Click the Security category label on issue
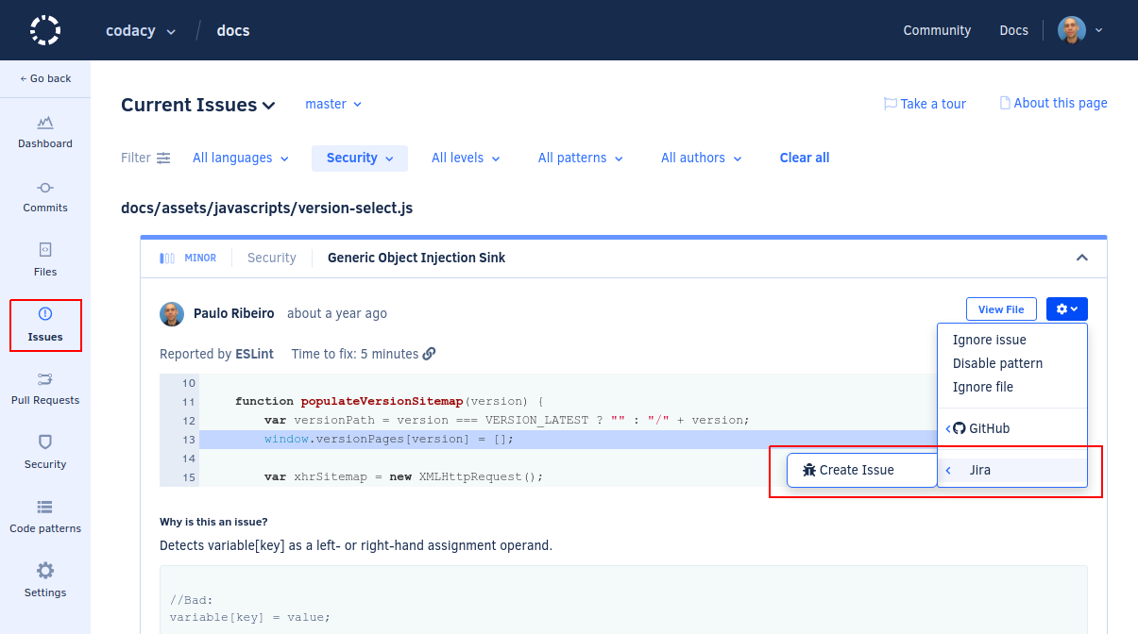This screenshot has width=1138, height=634. click(272, 258)
